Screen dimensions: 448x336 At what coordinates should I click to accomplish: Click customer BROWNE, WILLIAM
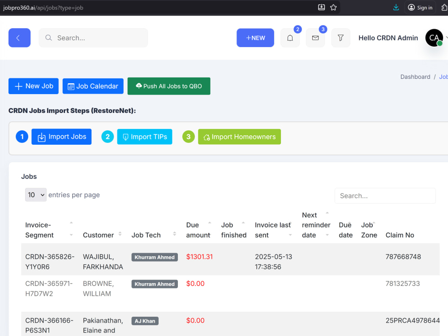click(x=98, y=289)
